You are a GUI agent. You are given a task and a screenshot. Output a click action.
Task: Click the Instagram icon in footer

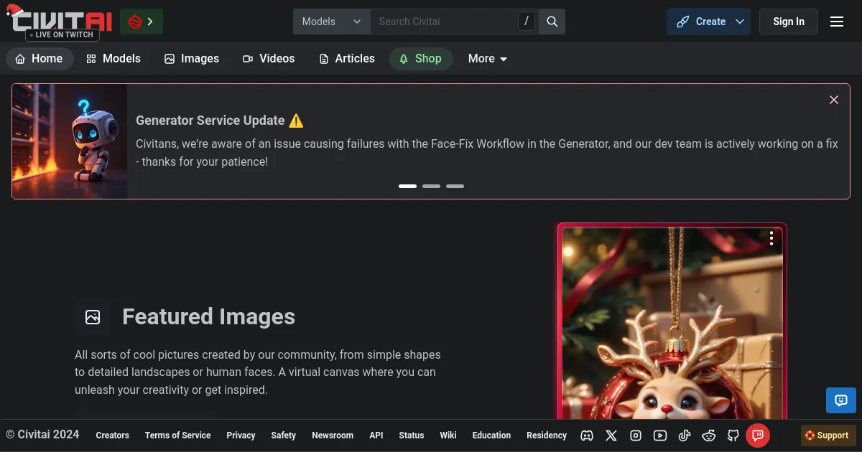pos(636,435)
